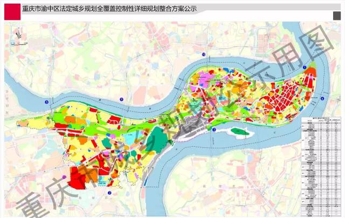345x218 pixels.
Task: Click the large red block in the southwest
Action: click(x=78, y=177)
